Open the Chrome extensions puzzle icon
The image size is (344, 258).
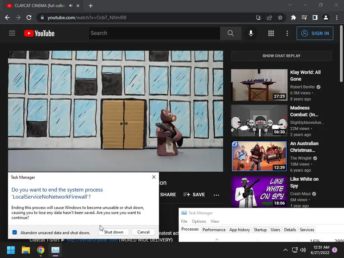tap(293, 17)
